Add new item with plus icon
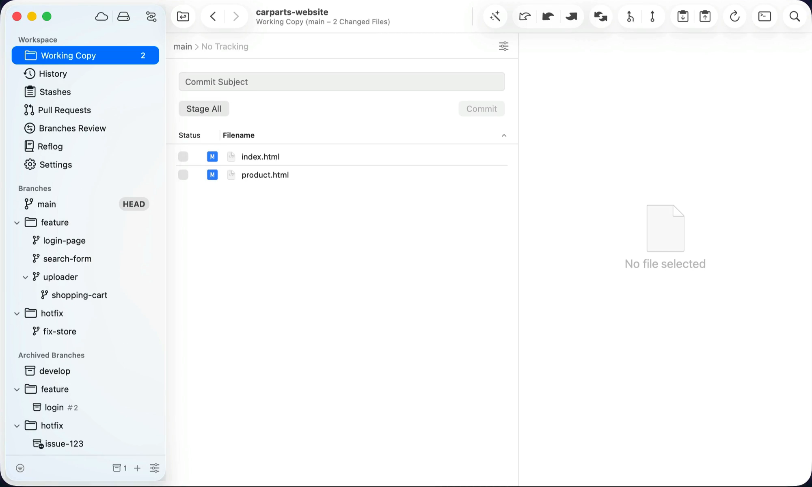Image resolution: width=812 pixels, height=487 pixels. [x=137, y=468]
